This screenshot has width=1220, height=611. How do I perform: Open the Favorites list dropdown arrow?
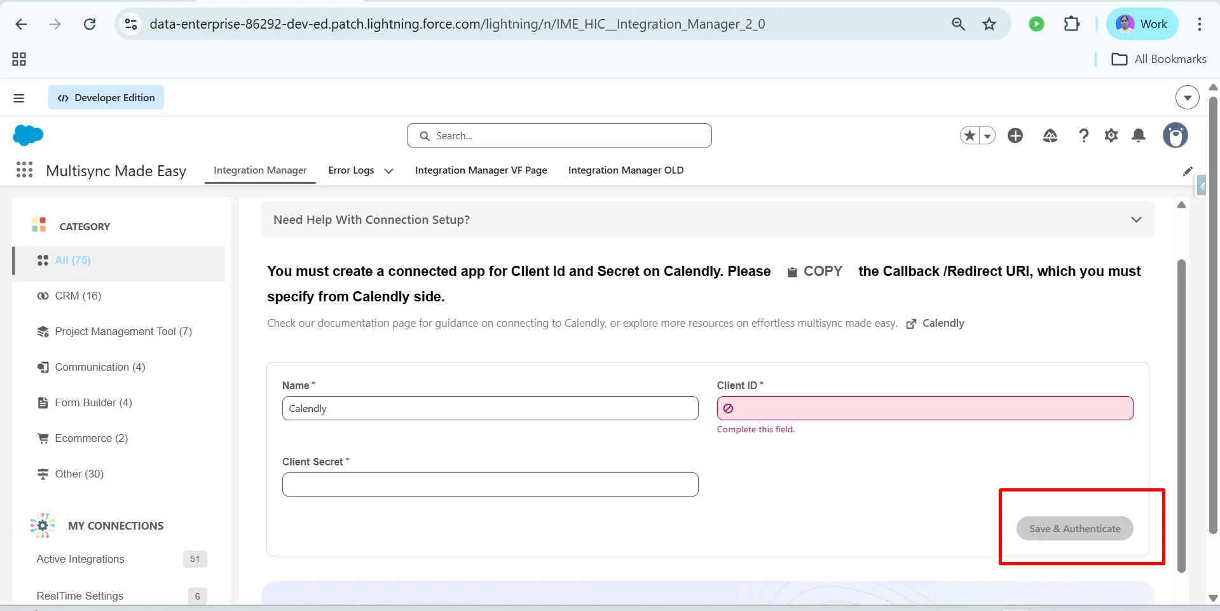(x=987, y=135)
